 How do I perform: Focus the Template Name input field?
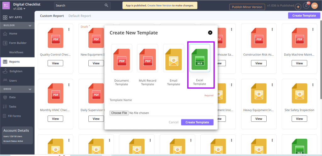pyautogui.click(x=161, y=100)
